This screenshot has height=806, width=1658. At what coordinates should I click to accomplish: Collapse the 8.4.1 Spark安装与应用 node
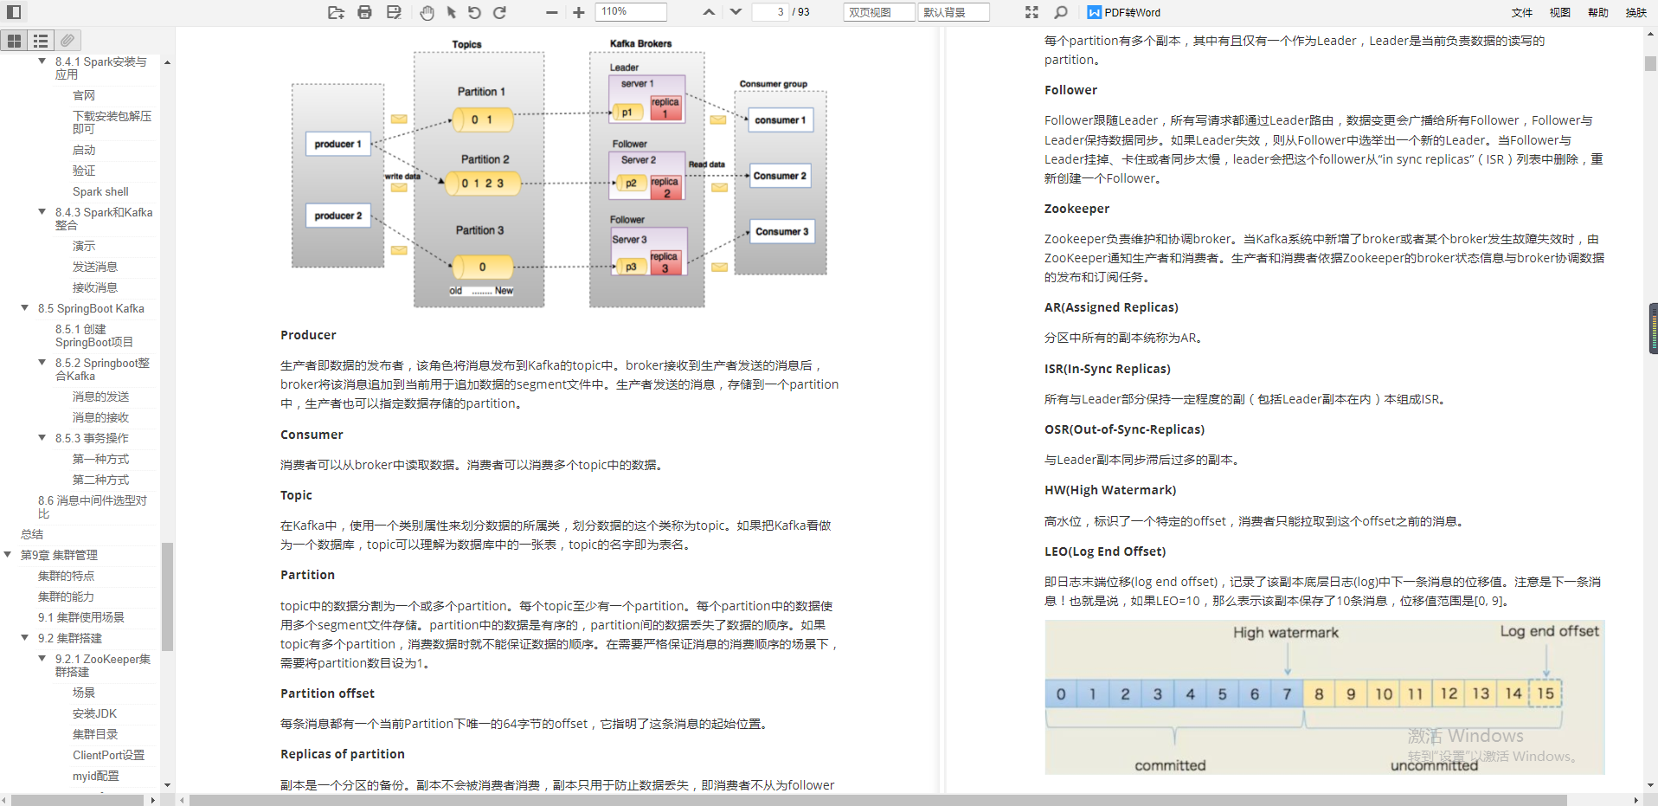(42, 61)
